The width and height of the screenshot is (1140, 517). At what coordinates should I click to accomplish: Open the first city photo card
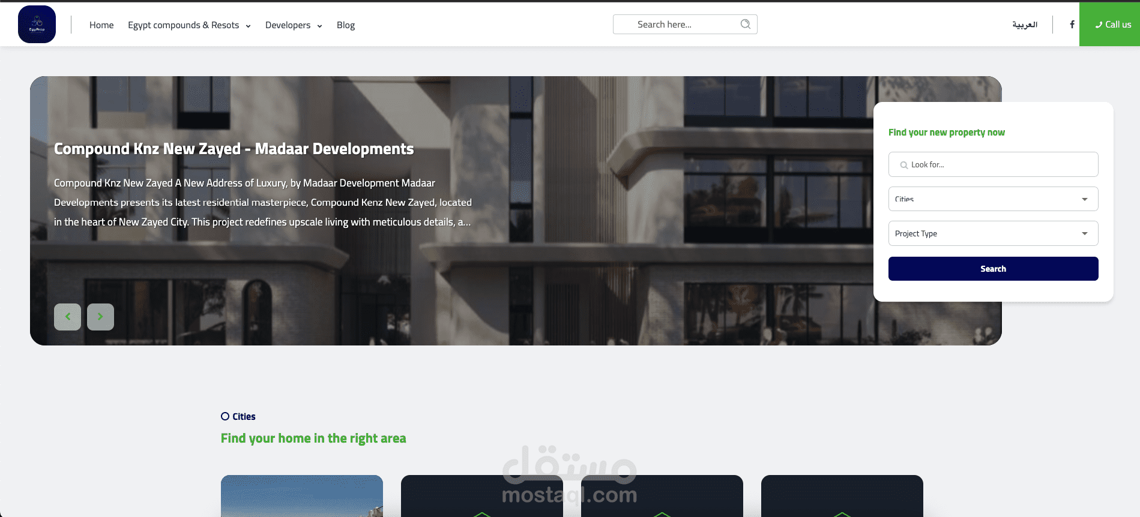click(302, 496)
